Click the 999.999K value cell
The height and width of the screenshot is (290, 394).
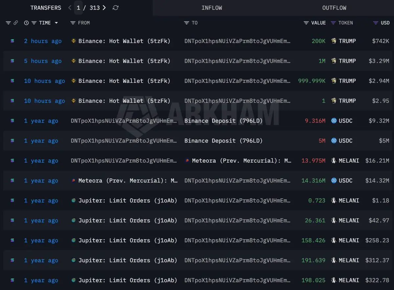point(312,81)
